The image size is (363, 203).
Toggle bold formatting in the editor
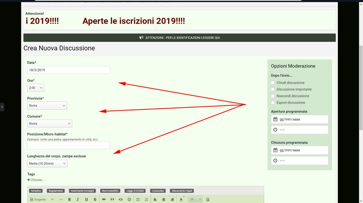[x=69, y=199]
